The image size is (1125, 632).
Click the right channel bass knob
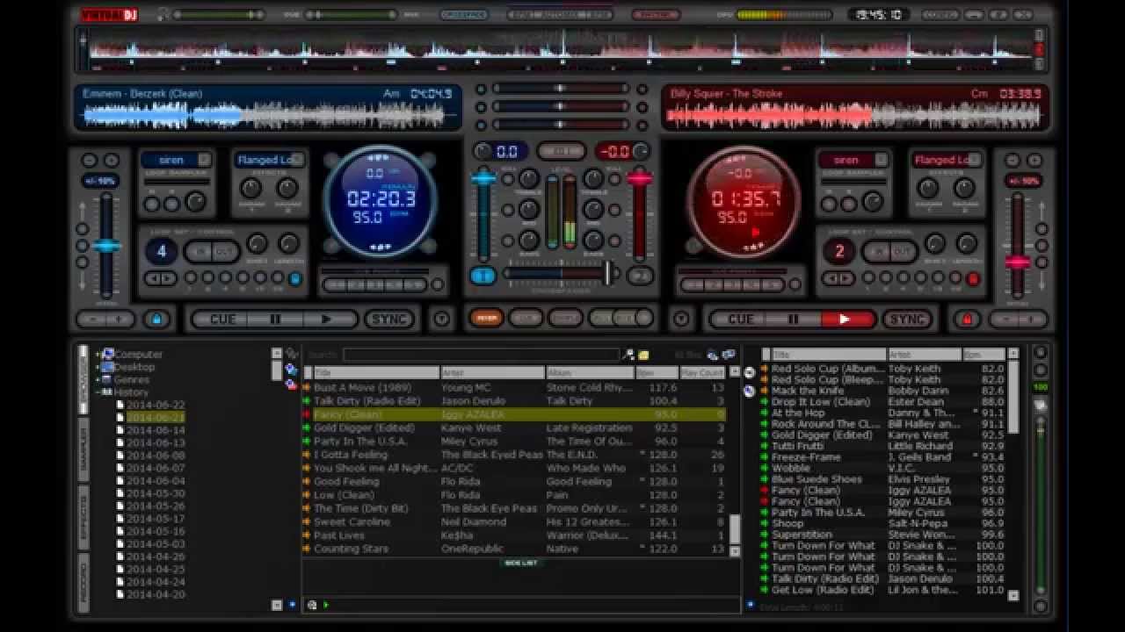pyautogui.click(x=593, y=241)
